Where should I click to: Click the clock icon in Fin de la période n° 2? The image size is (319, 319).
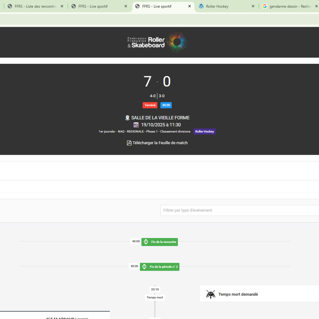tap(144, 267)
